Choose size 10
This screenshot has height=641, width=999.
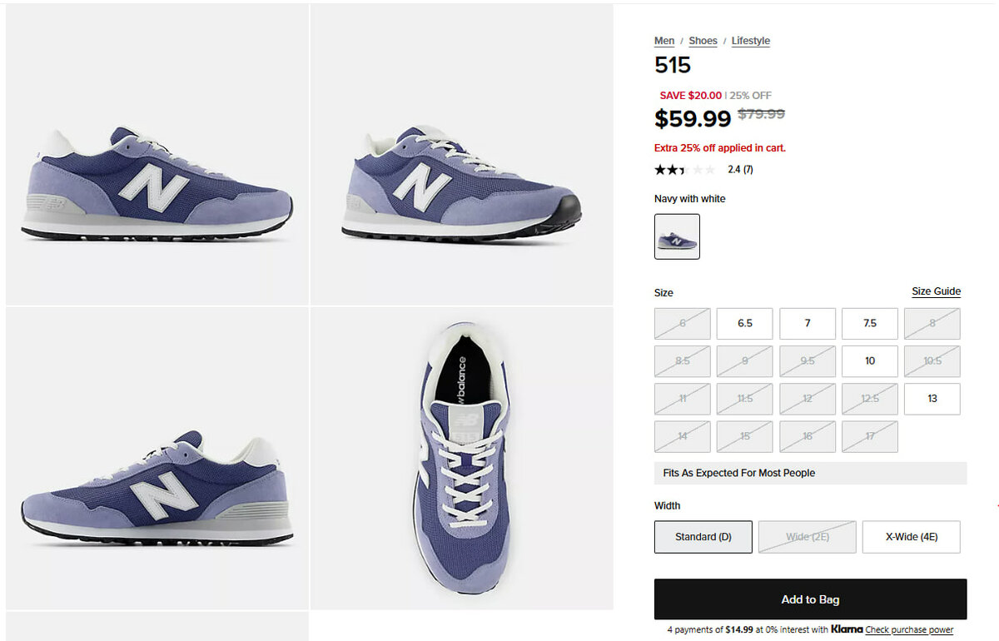[869, 361]
